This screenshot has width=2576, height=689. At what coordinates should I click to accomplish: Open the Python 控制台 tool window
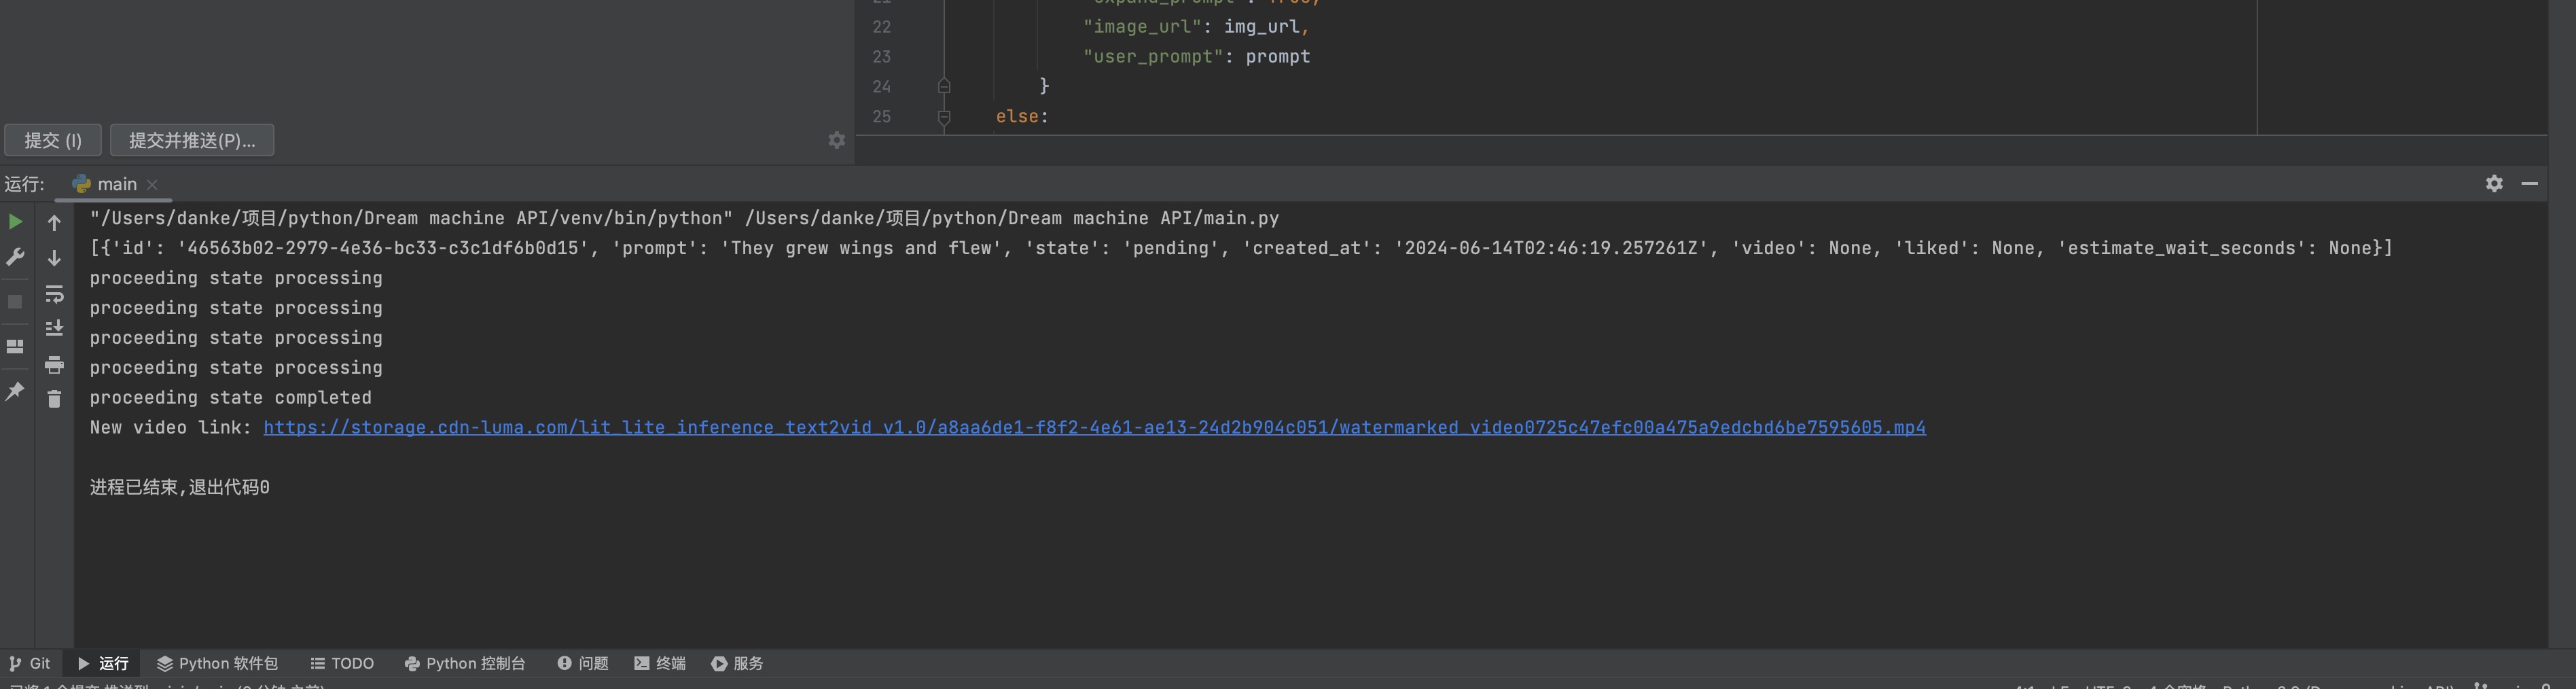(x=465, y=663)
